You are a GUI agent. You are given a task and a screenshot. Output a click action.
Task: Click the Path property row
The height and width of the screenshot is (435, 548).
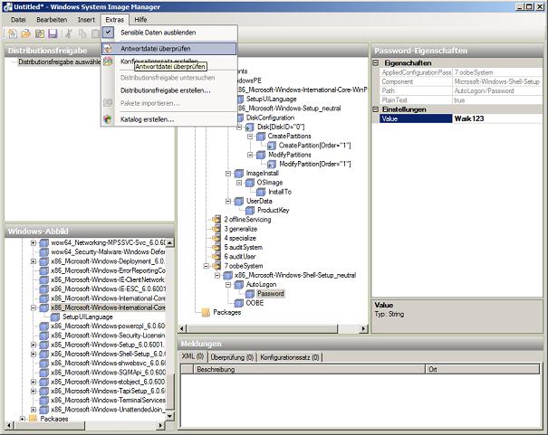tap(461, 90)
